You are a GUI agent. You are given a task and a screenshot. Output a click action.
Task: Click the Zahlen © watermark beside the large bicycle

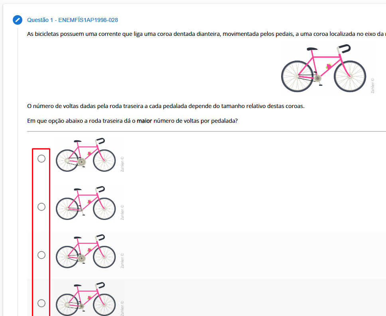pyautogui.click(x=373, y=85)
